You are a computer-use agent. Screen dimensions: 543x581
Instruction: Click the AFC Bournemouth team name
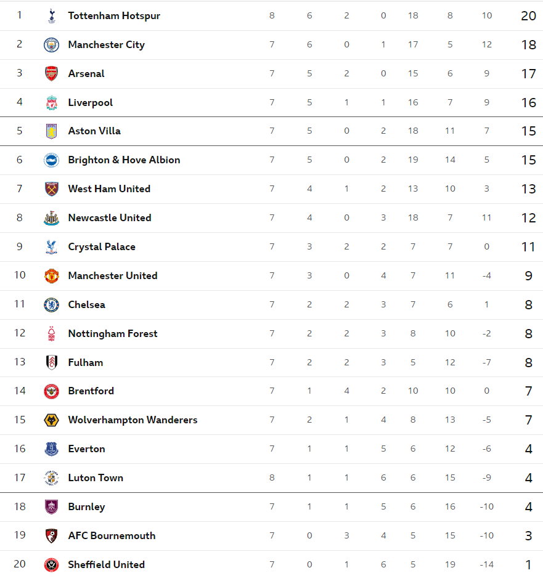coord(112,536)
